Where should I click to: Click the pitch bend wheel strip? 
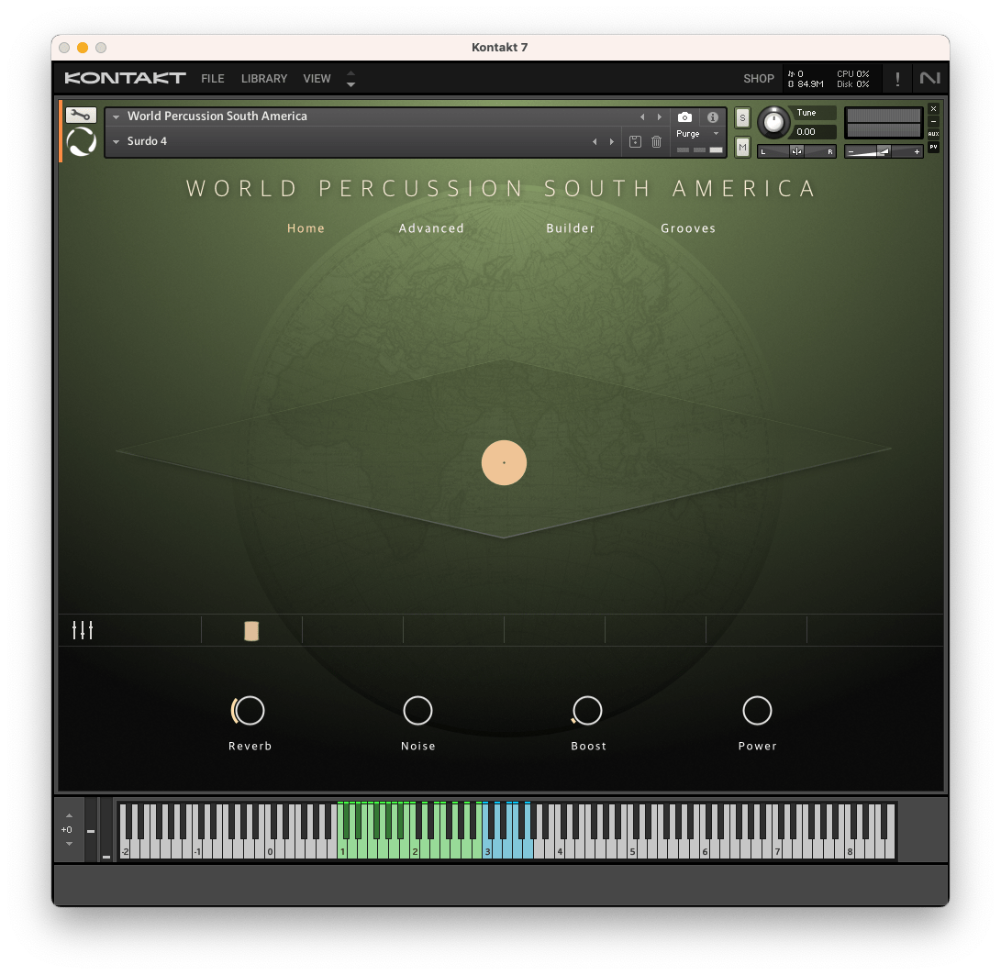tap(91, 829)
